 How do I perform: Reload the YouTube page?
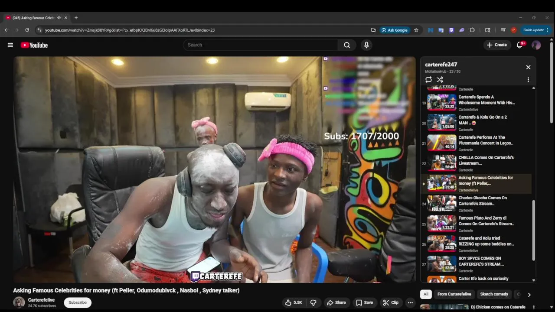click(27, 30)
